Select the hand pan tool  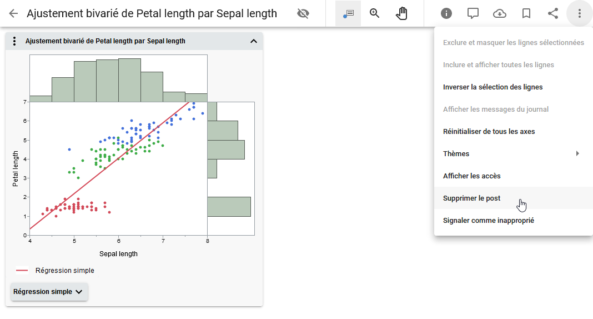pos(402,13)
